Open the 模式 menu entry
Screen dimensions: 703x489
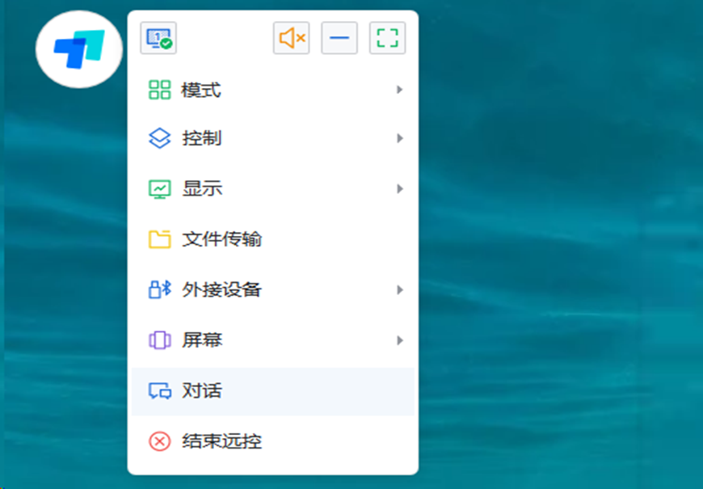click(273, 90)
